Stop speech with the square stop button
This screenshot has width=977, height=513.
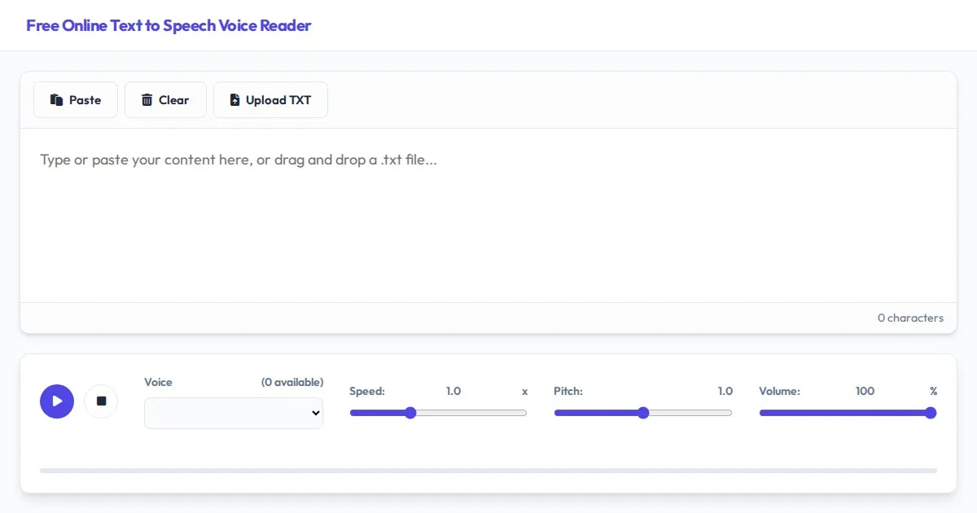101,401
